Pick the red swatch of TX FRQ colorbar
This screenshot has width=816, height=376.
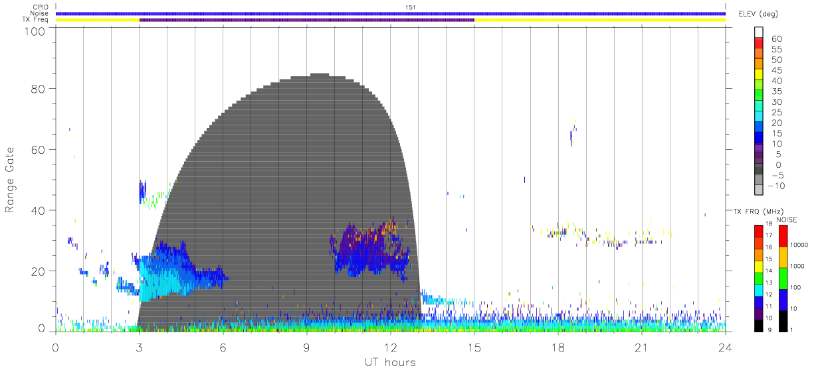click(x=759, y=231)
